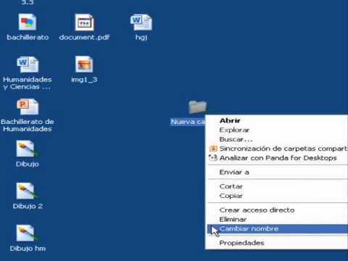Click the bachillerato label text
This screenshot has width=348, height=261.
[x=28, y=37]
